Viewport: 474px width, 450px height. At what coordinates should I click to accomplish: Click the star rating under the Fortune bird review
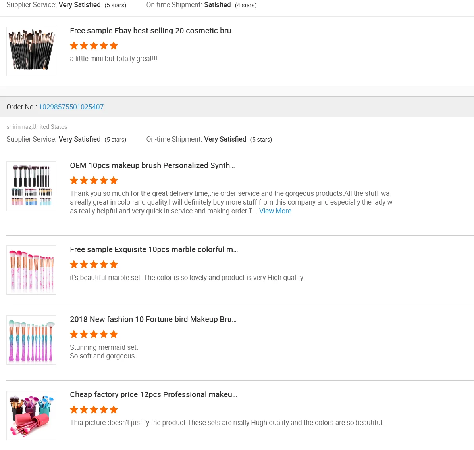coord(94,334)
